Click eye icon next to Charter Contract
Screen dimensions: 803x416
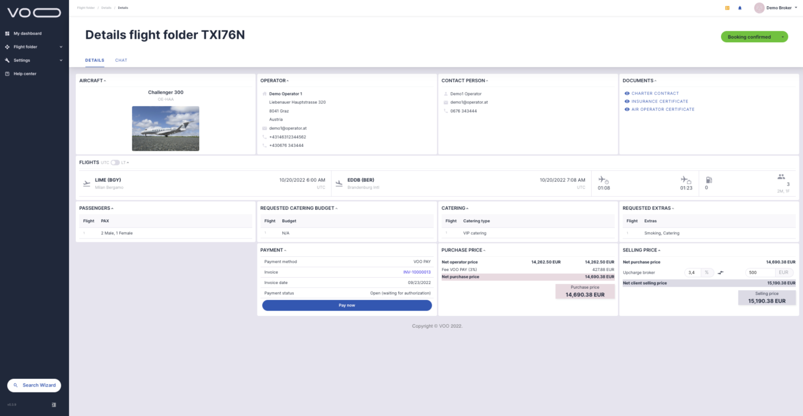coord(627,93)
